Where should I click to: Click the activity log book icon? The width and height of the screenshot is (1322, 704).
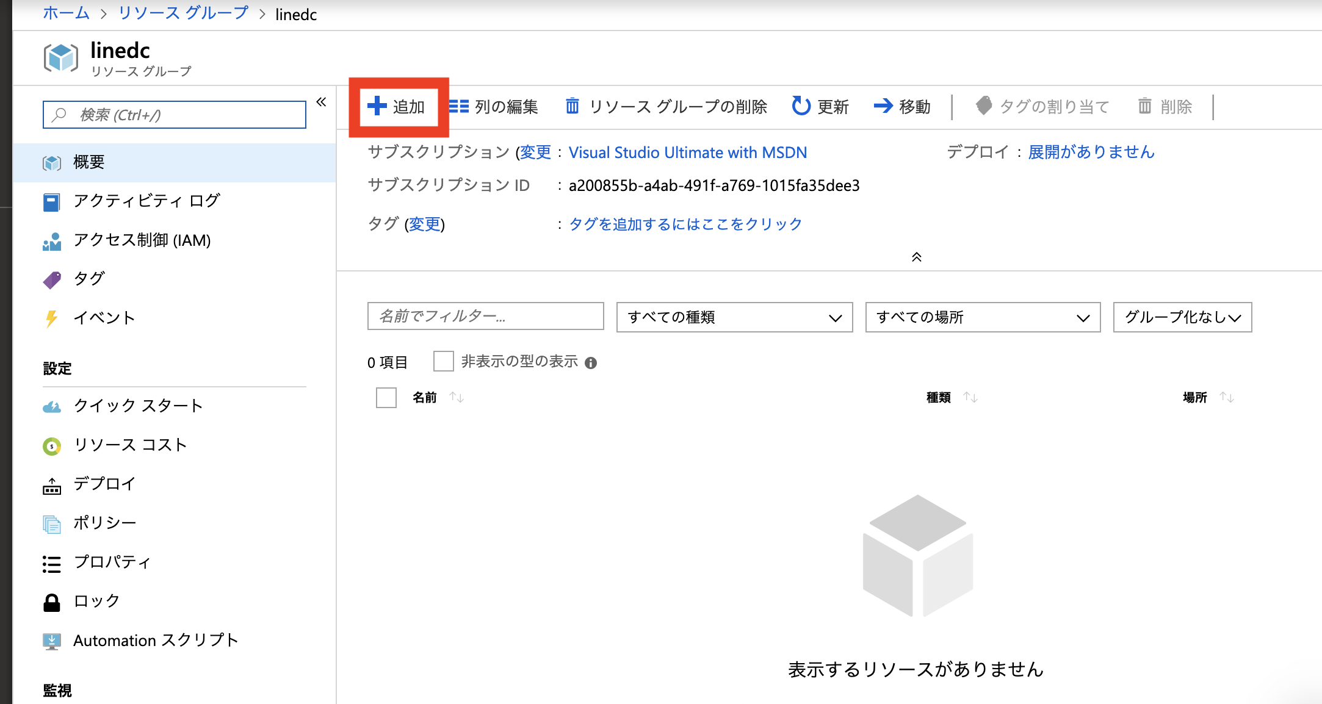tap(52, 202)
